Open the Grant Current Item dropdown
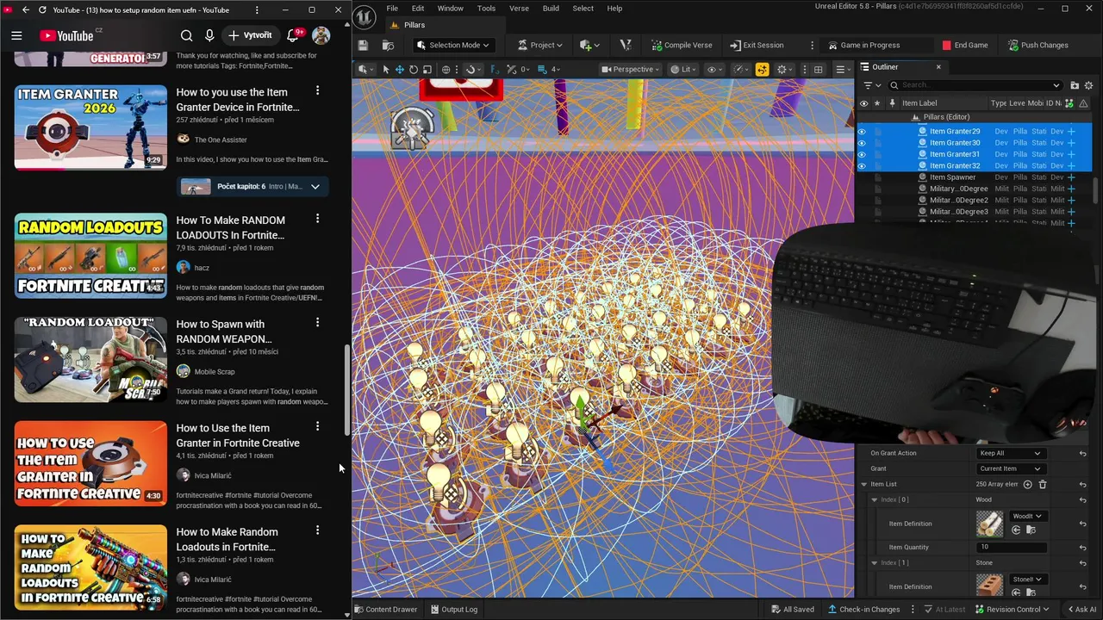Image resolution: width=1103 pixels, height=620 pixels. pyautogui.click(x=1010, y=468)
